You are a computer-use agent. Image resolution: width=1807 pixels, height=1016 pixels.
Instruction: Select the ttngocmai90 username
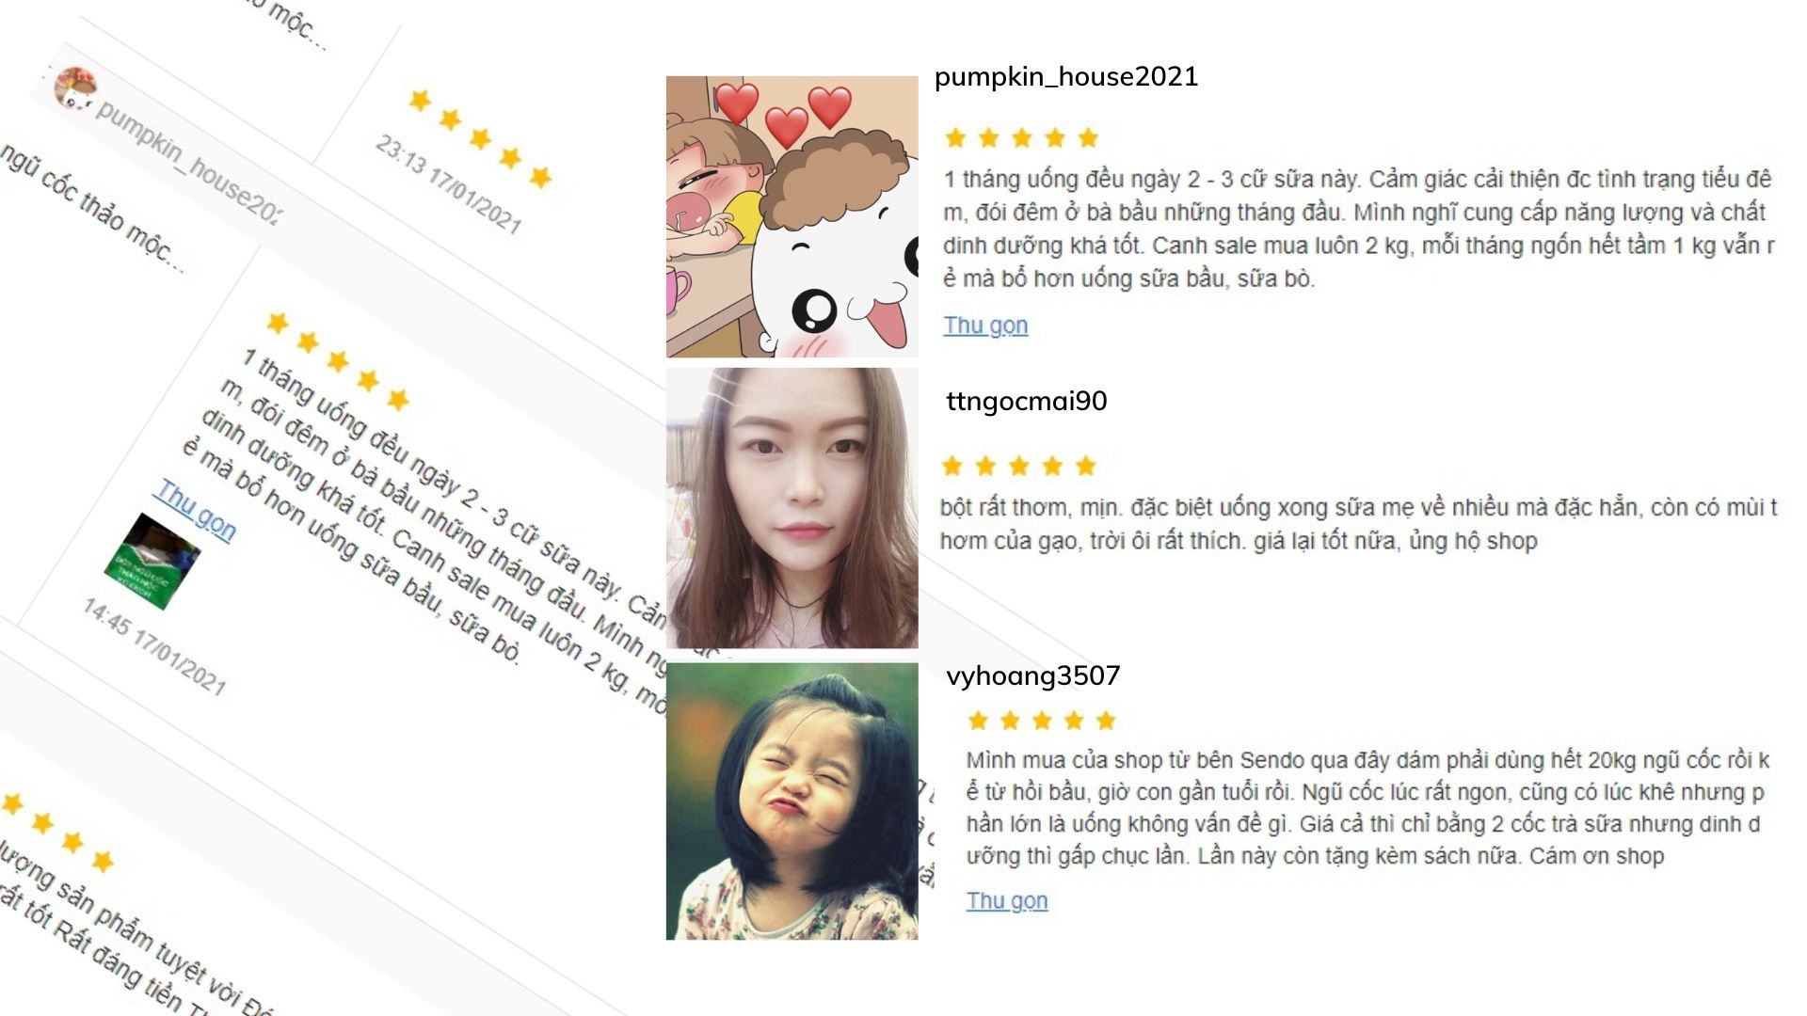[1026, 401]
